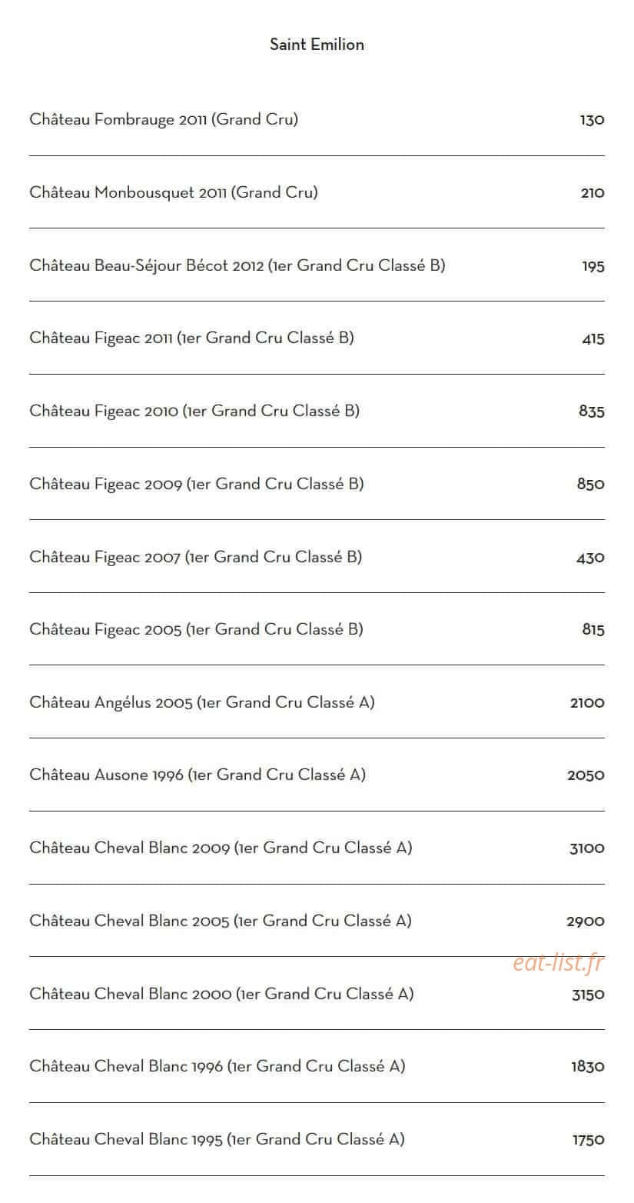
Task: Select Château Fombrauge 2011 Grand Cru
Action: tap(317, 120)
